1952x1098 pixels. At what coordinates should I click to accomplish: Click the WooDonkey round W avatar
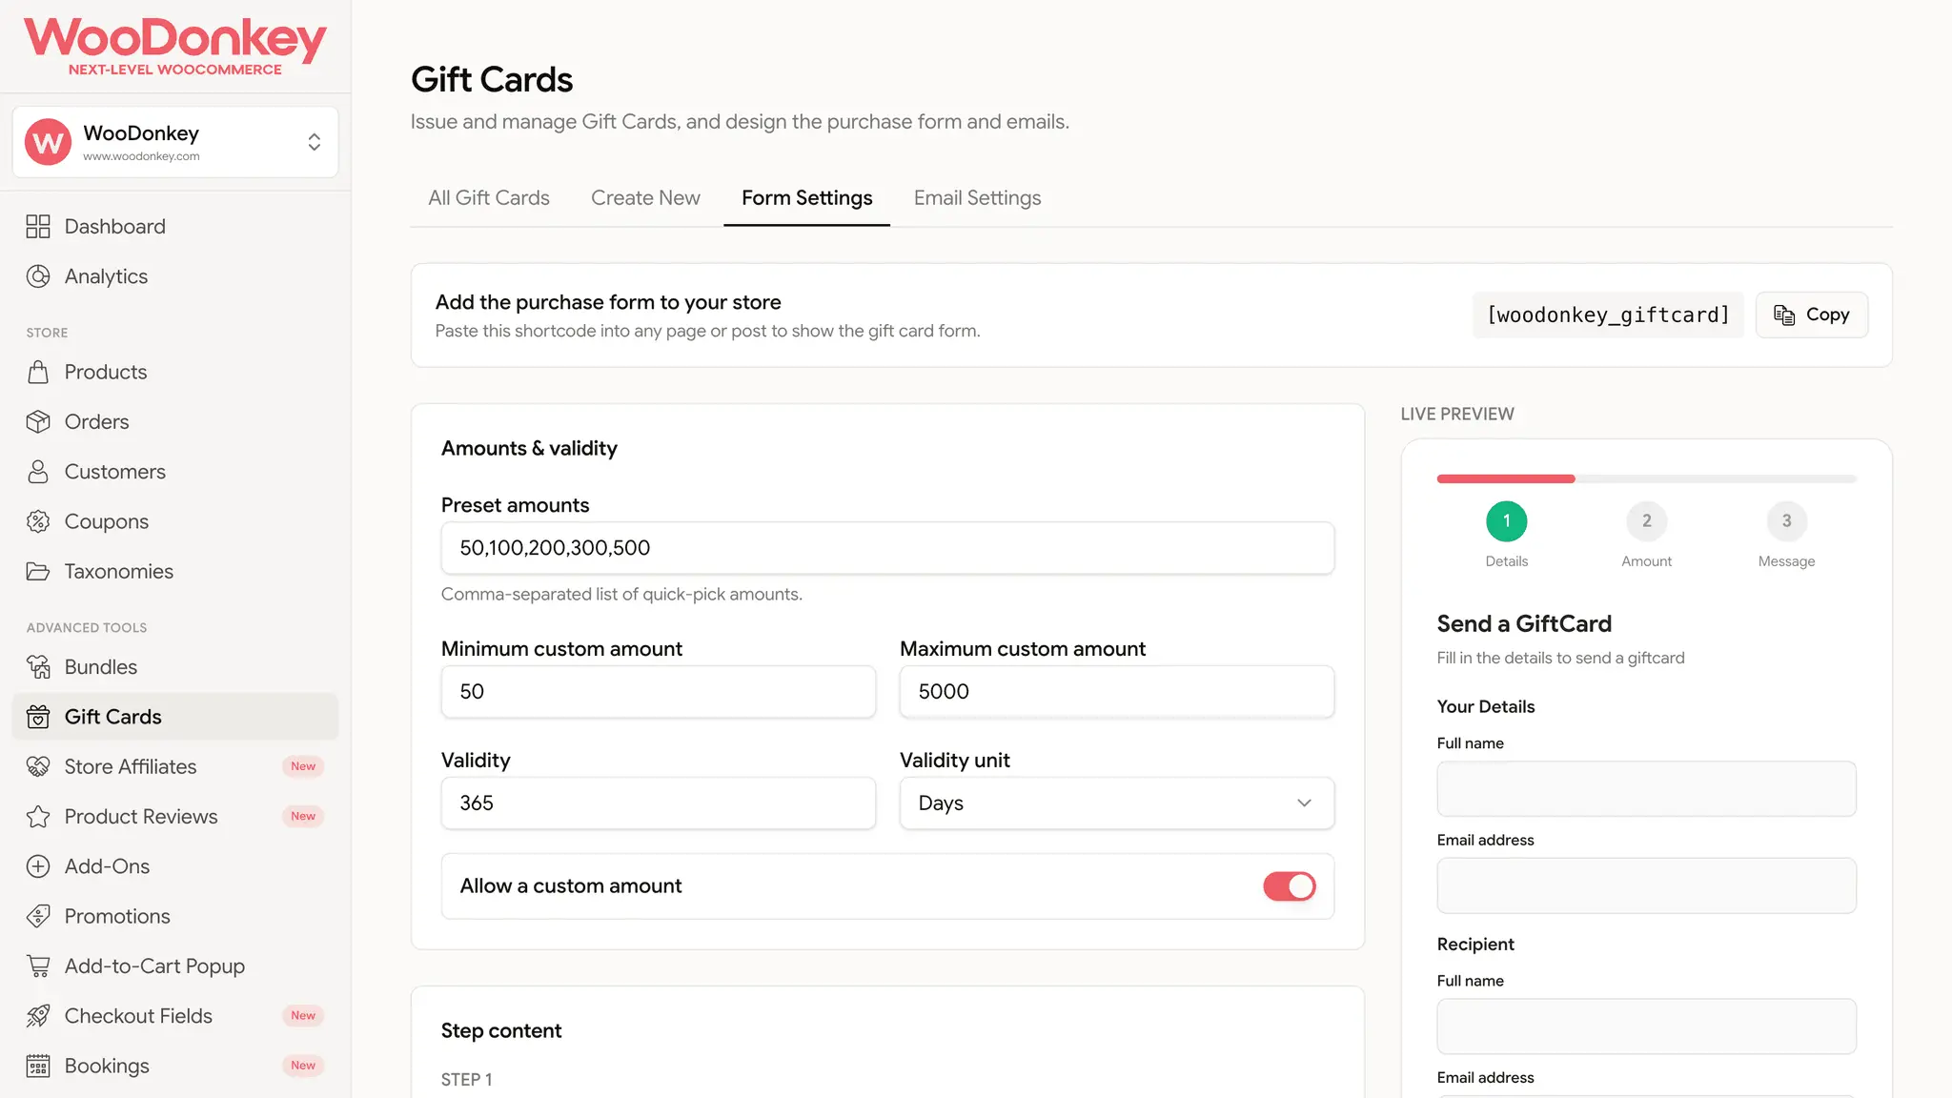(48, 142)
